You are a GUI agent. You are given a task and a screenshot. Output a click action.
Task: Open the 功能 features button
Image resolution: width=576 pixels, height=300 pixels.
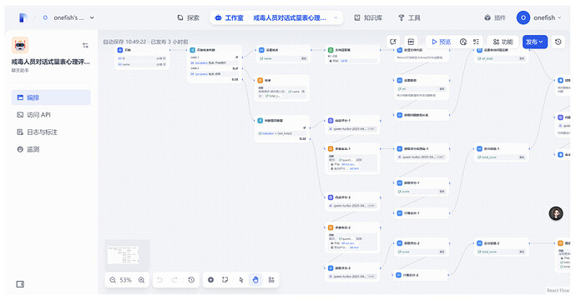503,42
